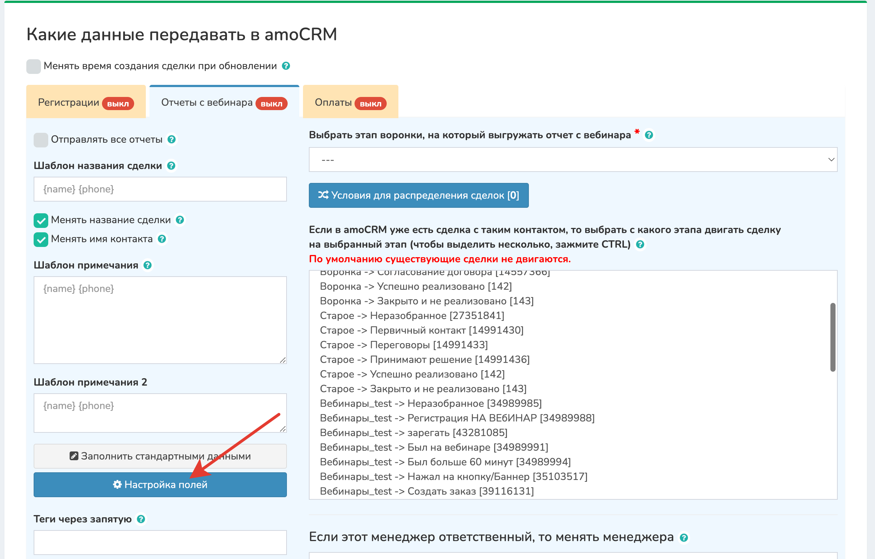
Task: Click help icon beside 'Менять имя контакта'
Action: click(162, 239)
